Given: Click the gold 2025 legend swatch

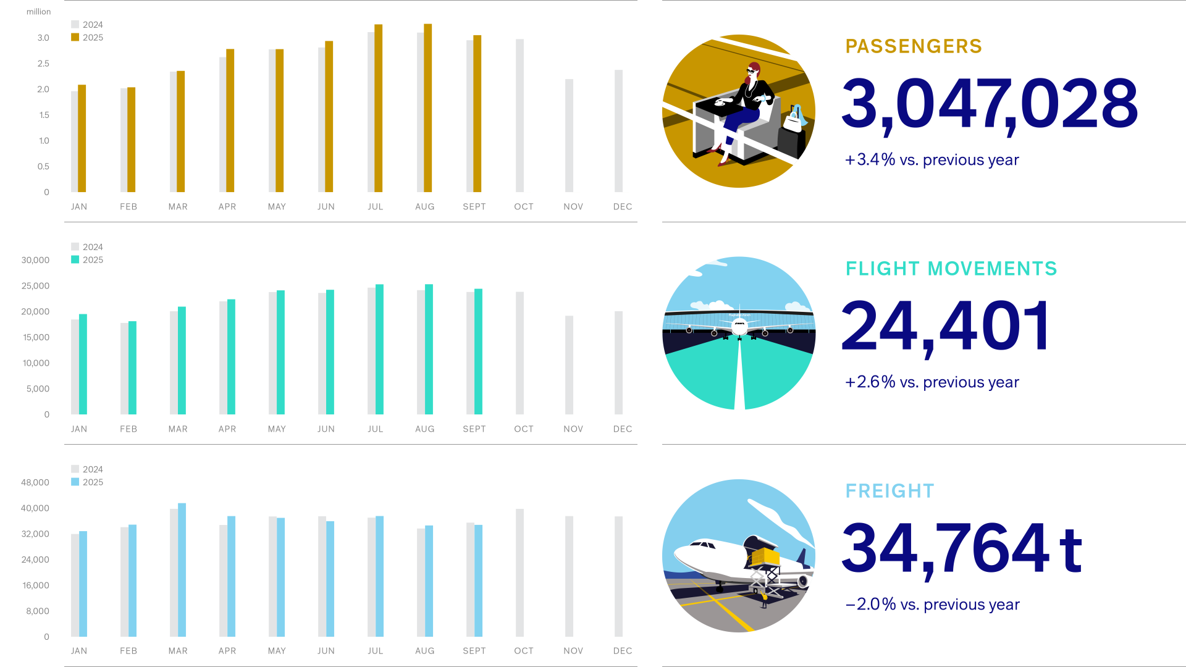Looking at the screenshot, I should pyautogui.click(x=75, y=38).
